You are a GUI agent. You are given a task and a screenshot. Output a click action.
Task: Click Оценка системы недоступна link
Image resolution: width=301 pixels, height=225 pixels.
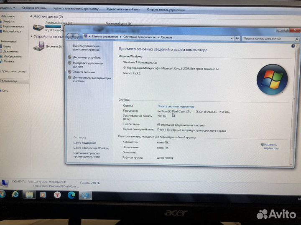(x=176, y=106)
